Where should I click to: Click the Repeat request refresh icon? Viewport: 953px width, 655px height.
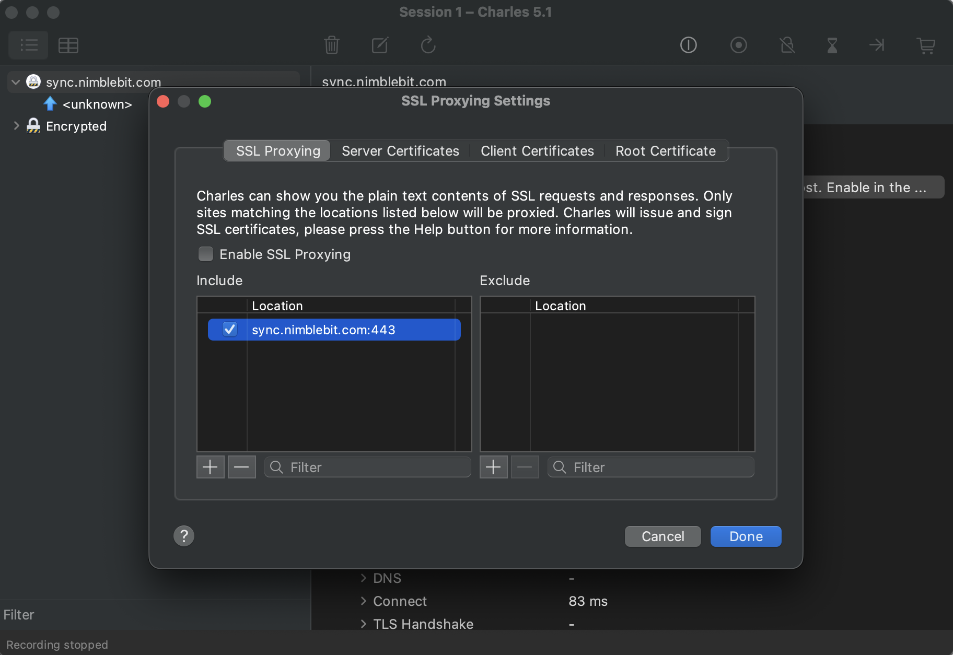pos(428,45)
